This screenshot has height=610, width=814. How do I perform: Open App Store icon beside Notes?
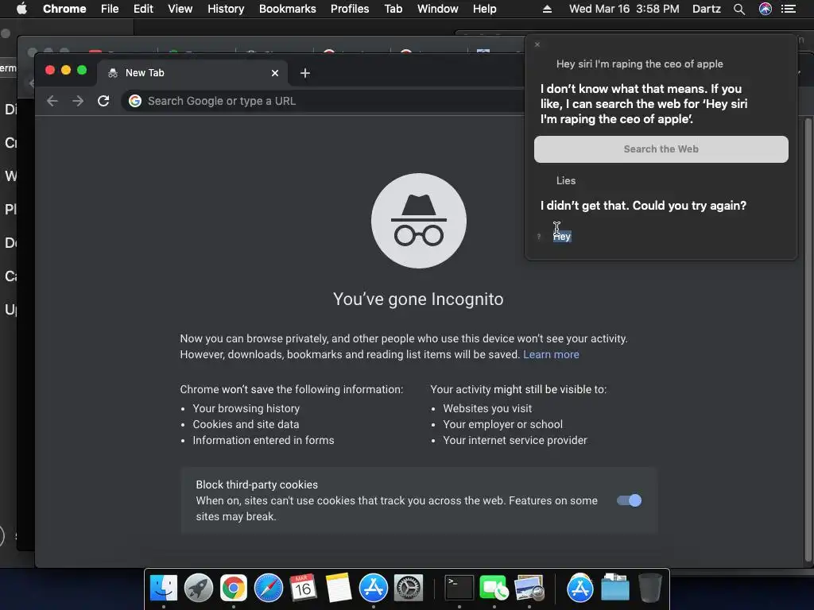tap(374, 589)
